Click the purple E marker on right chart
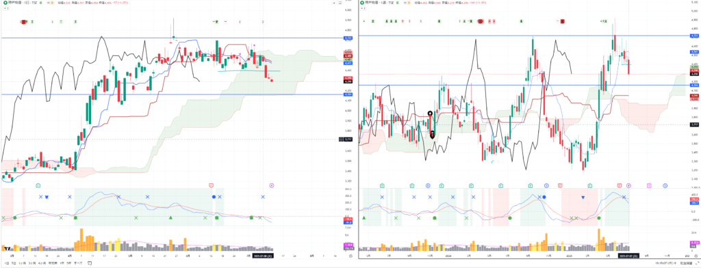The height and width of the screenshot is (268, 701). point(649,185)
